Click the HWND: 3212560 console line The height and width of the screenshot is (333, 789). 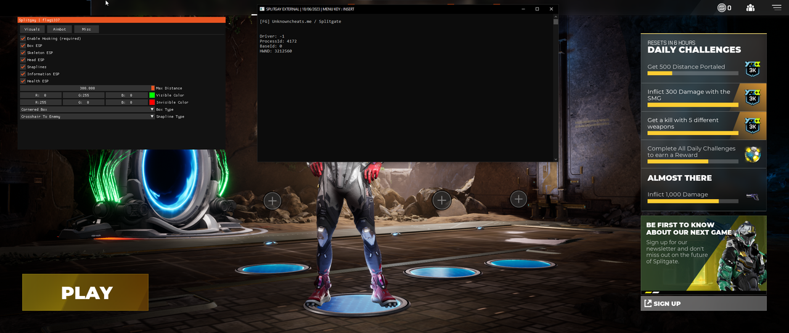(x=276, y=51)
